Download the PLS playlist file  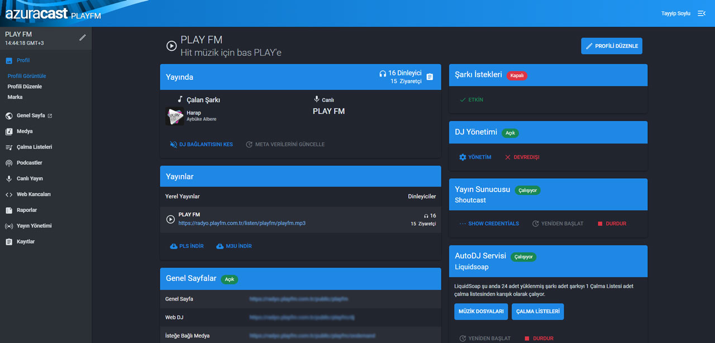click(x=187, y=246)
